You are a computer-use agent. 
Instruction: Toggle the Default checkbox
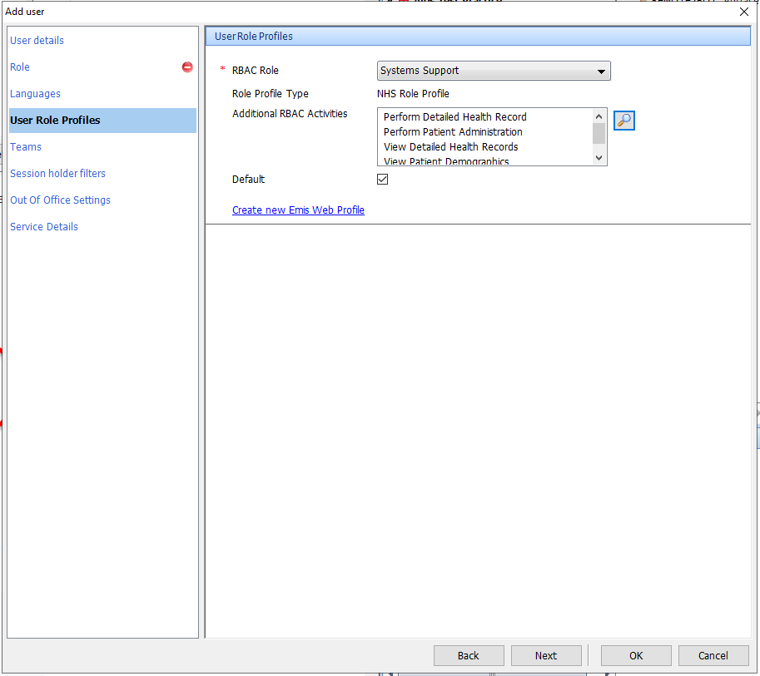(382, 179)
